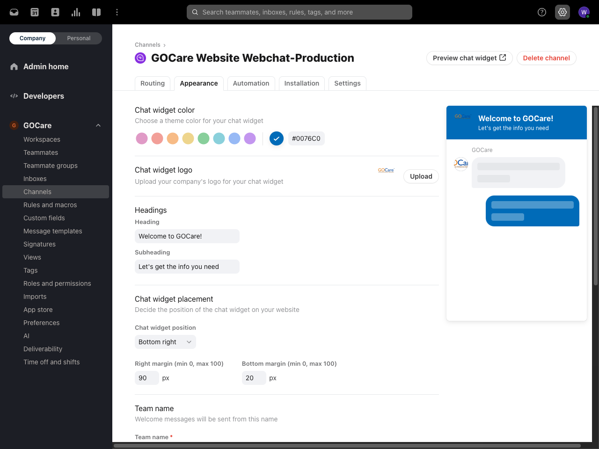The width and height of the screenshot is (599, 449).
Task: Choose the green color swatch
Action: pyautogui.click(x=204, y=138)
